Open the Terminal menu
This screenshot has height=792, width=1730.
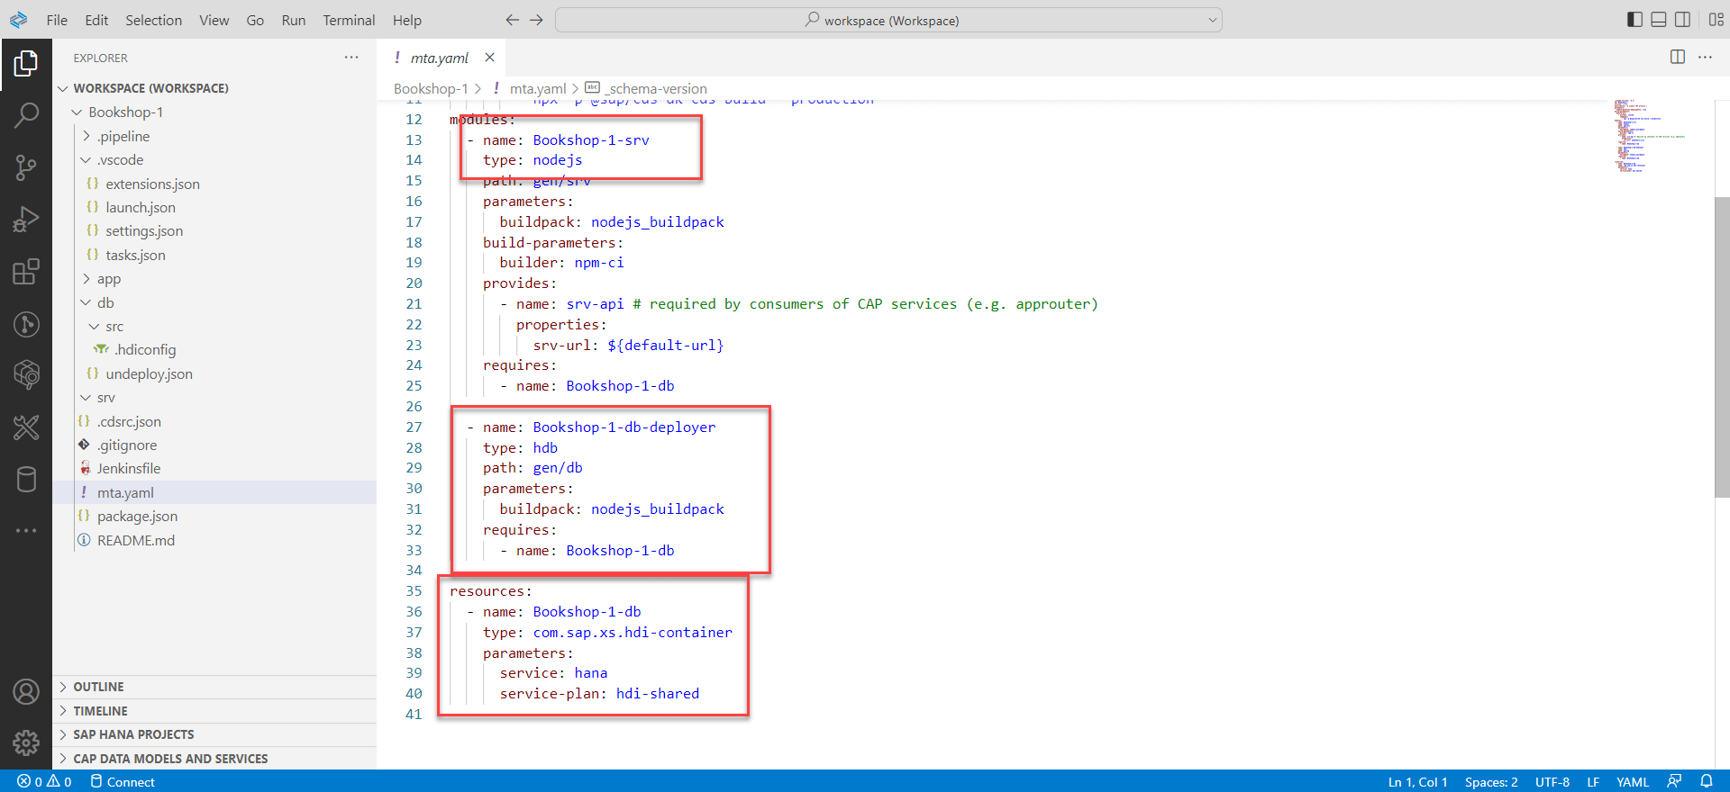tap(349, 20)
